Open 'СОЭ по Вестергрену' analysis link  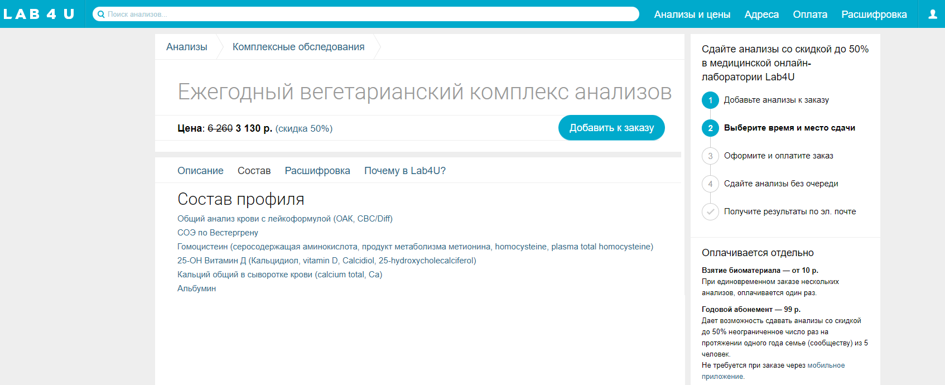[218, 233]
